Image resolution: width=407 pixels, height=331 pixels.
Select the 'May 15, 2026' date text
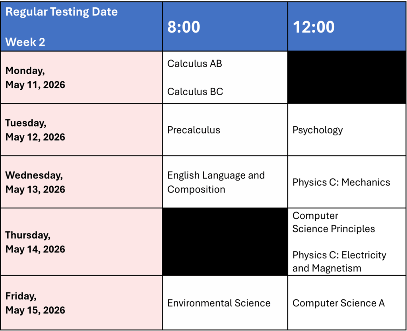coord(35,310)
